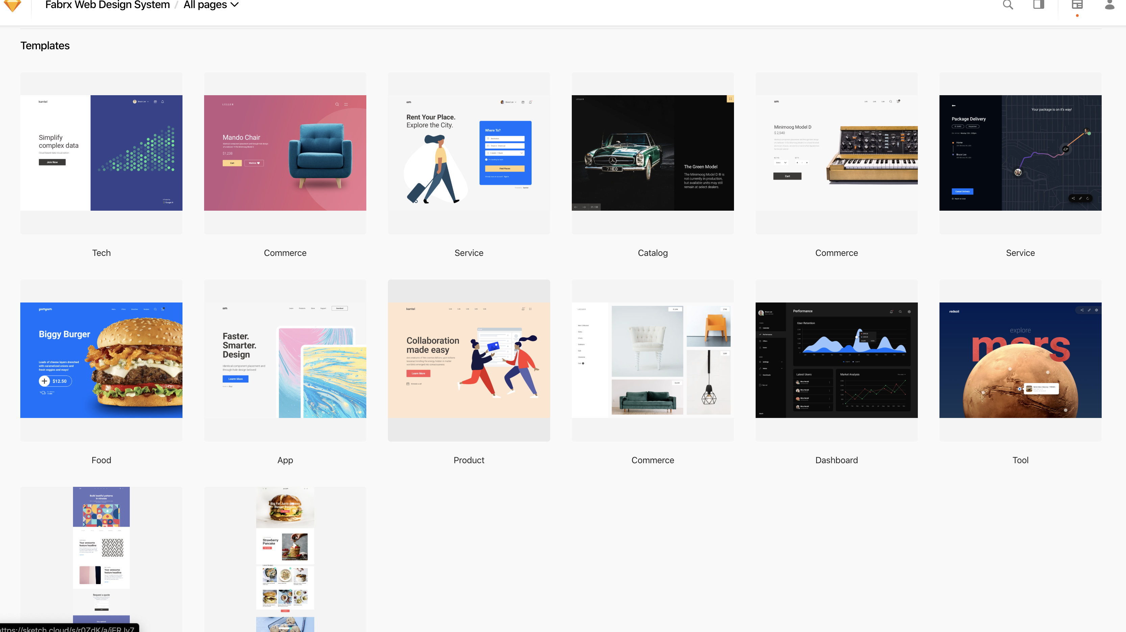
Task: Click the Sketch diamond logo icon
Action: tap(12, 5)
